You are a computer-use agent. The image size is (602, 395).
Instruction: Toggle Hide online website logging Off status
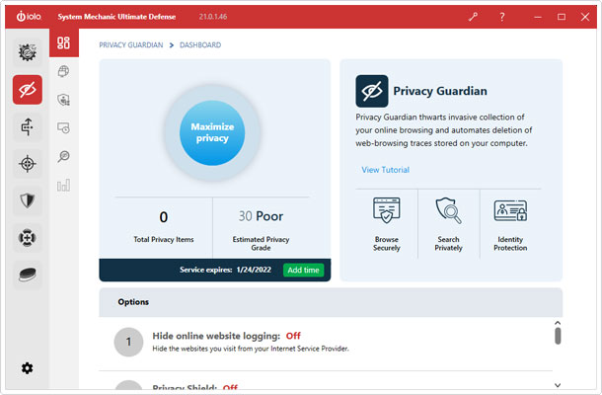[x=293, y=336]
